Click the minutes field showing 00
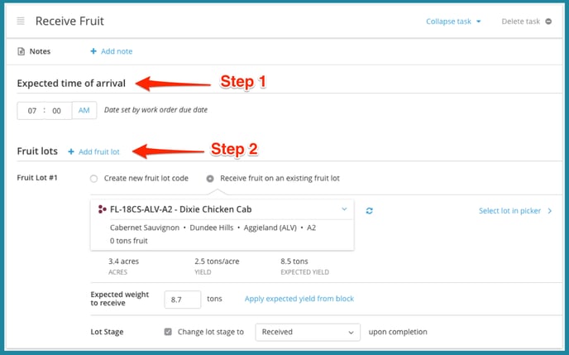Screen dimensions: 569x355 click(56, 111)
